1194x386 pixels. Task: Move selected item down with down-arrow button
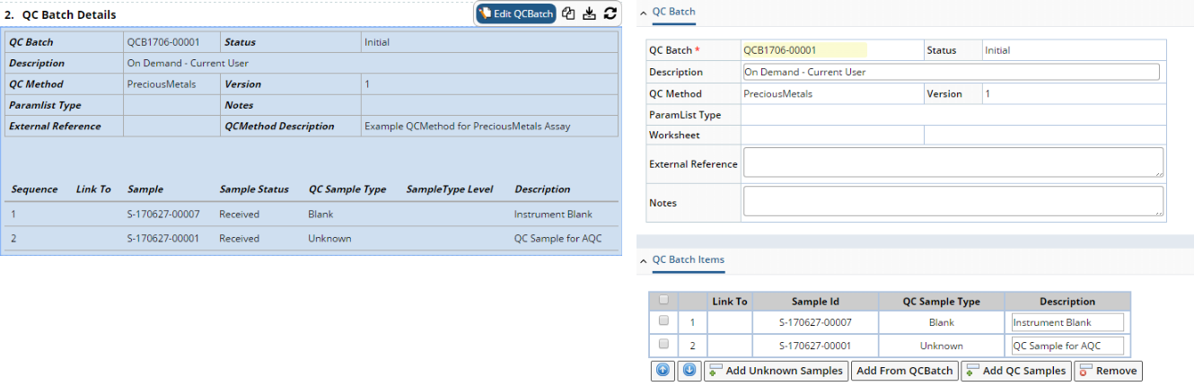(x=689, y=371)
